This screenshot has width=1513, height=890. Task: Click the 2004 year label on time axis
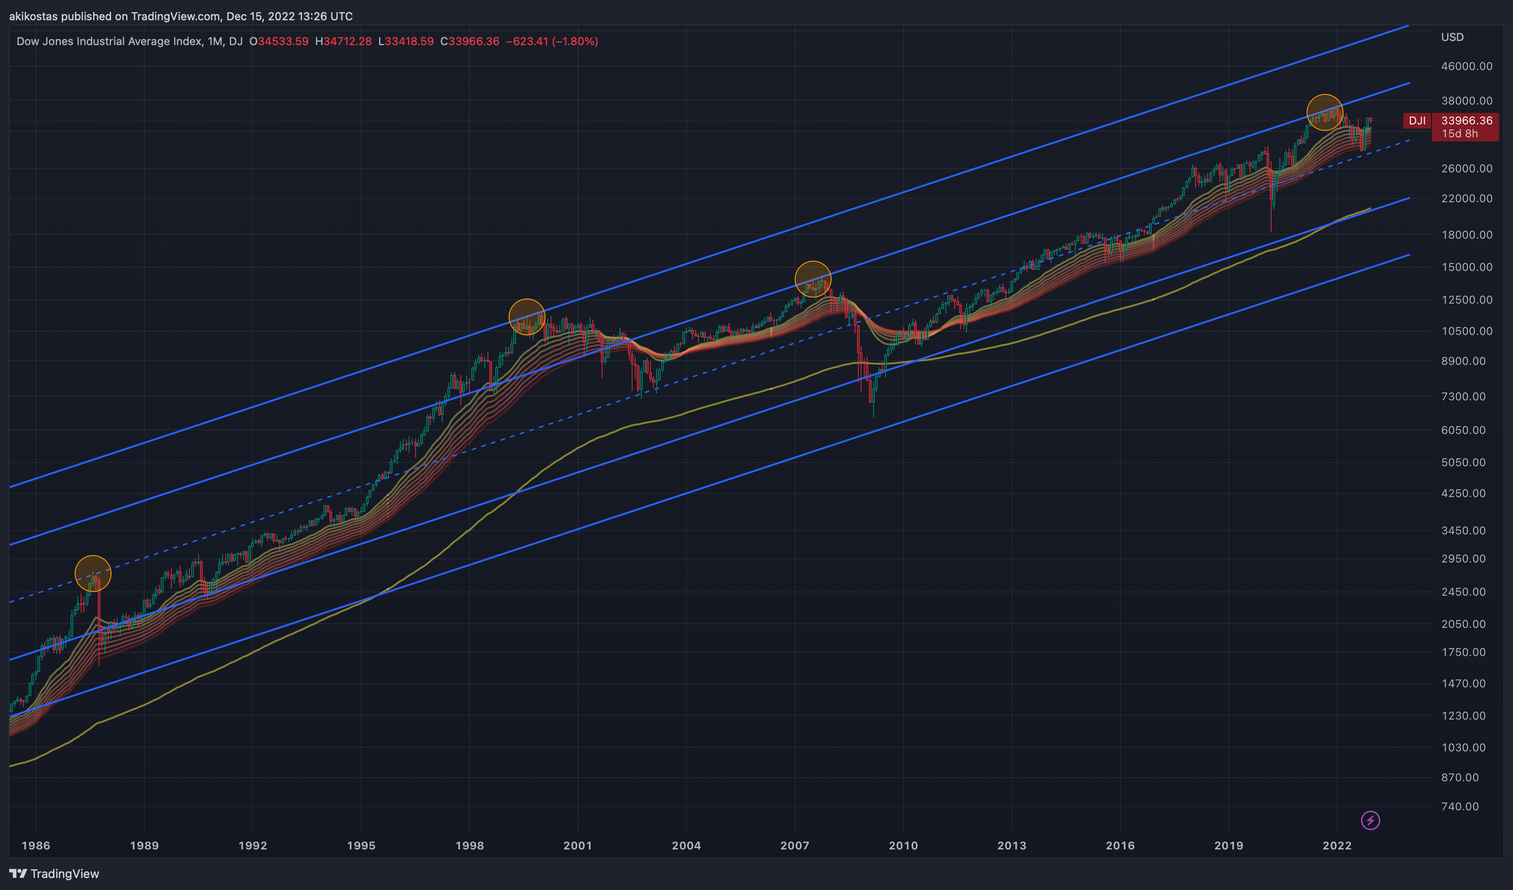point(686,846)
